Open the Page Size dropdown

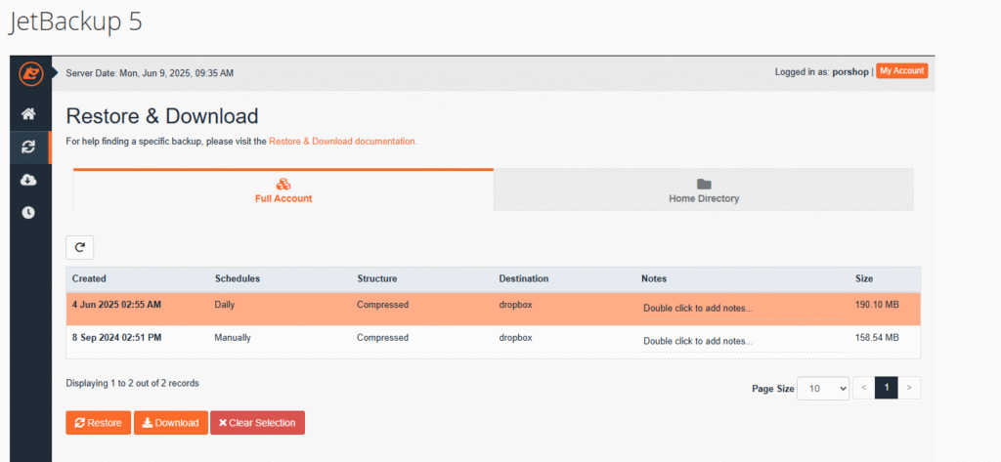[x=823, y=388]
